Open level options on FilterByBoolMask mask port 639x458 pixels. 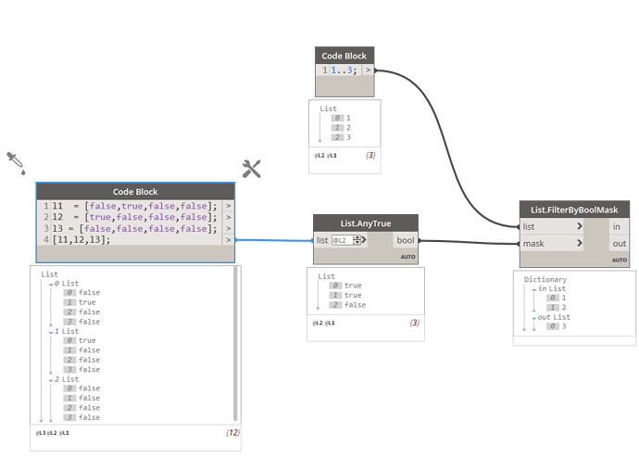pos(580,244)
